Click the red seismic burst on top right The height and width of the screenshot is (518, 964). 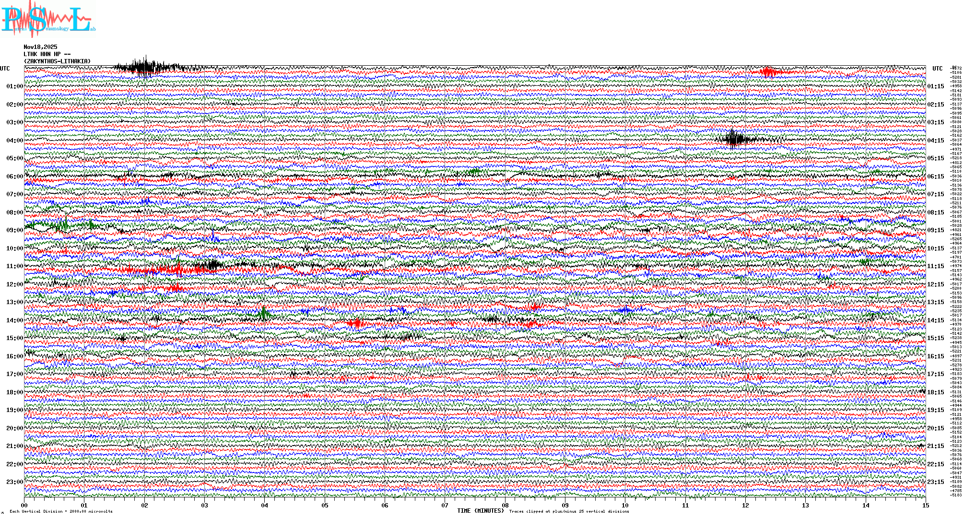[767, 72]
